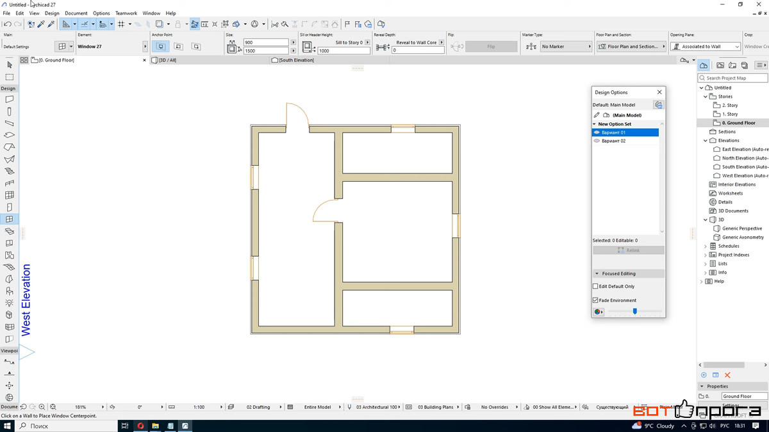Collapse the Elevations tree node
The image size is (769, 432).
point(706,141)
